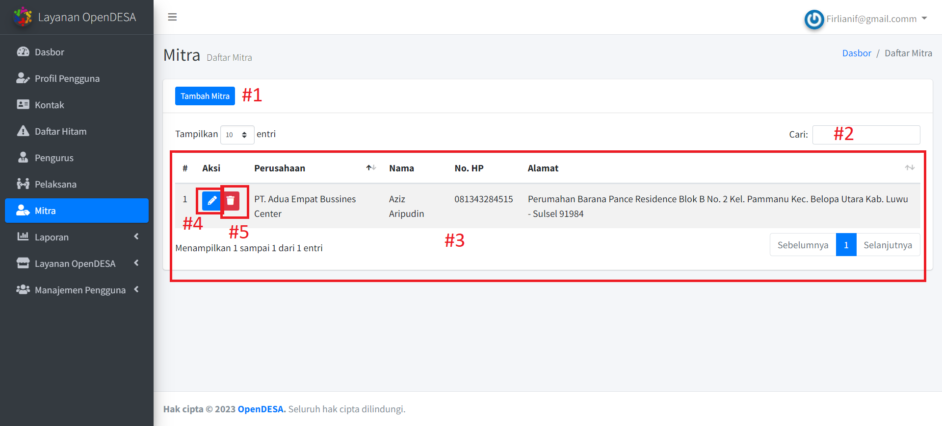The width and height of the screenshot is (942, 426).
Task: Delete PT. Adua Empat mitra with trash icon
Action: click(x=231, y=201)
